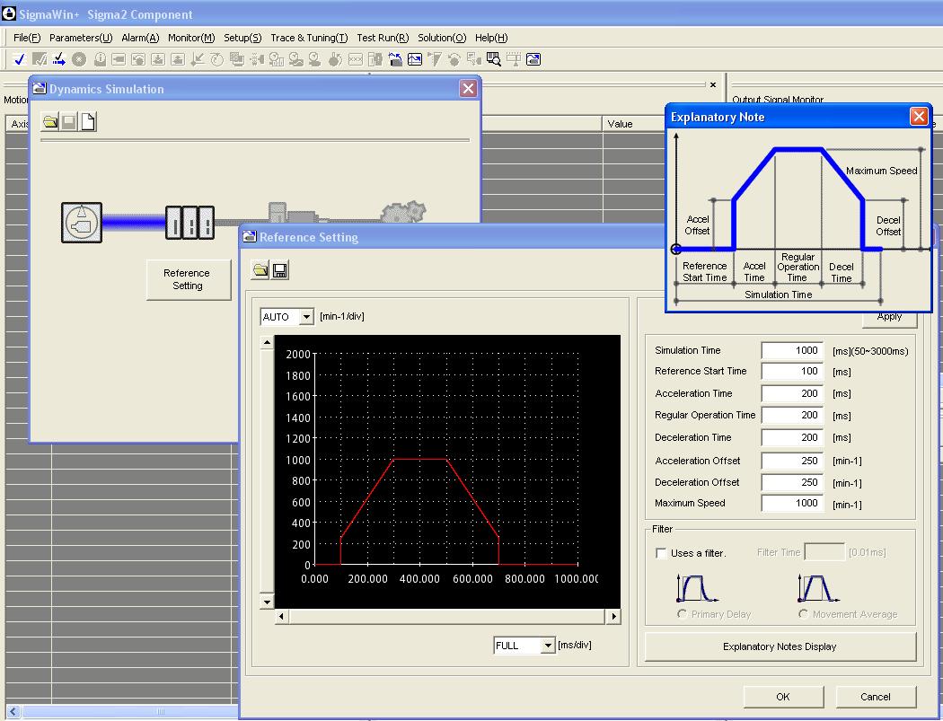943x721 pixels.
Task: Click the floppy disk save icon in Reference Setting
Action: pyautogui.click(x=280, y=270)
